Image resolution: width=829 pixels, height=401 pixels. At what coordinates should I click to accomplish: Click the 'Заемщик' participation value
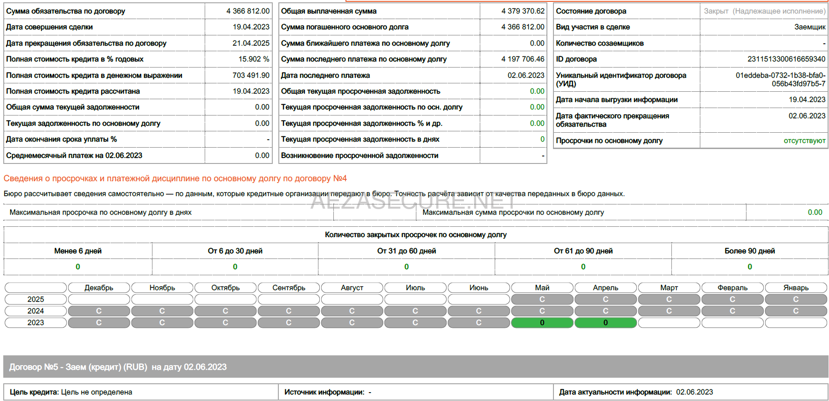pos(810,27)
